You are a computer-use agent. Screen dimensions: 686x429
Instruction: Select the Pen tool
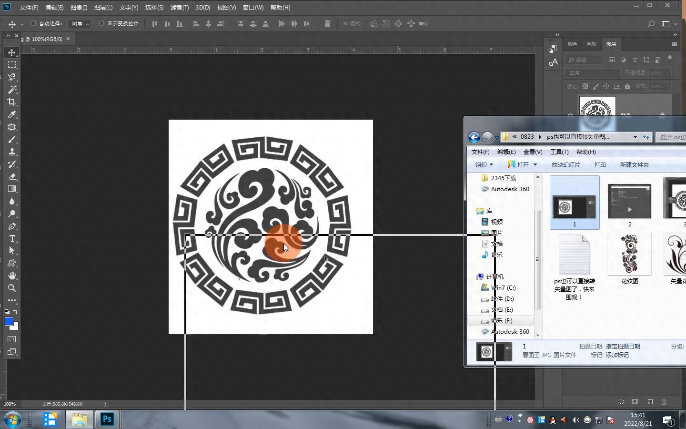[x=12, y=226]
